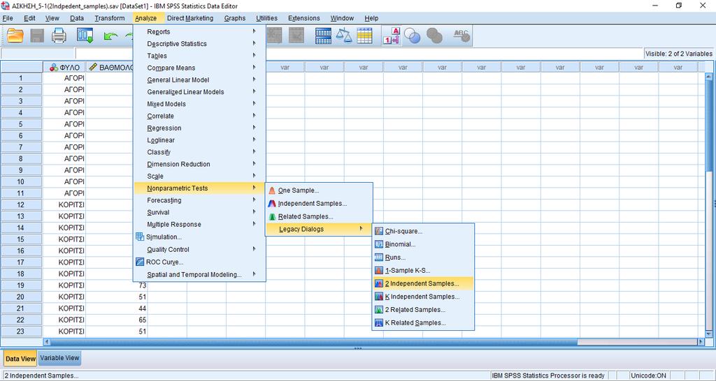Expand the General Linear Model submenu
Screen dimensions: 716x381
199,80
